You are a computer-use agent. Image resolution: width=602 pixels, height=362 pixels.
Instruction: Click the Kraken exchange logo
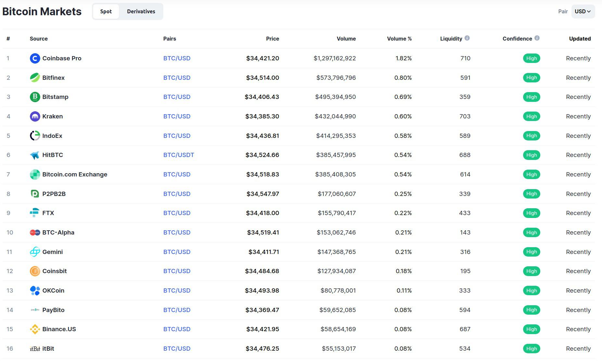pyautogui.click(x=35, y=116)
